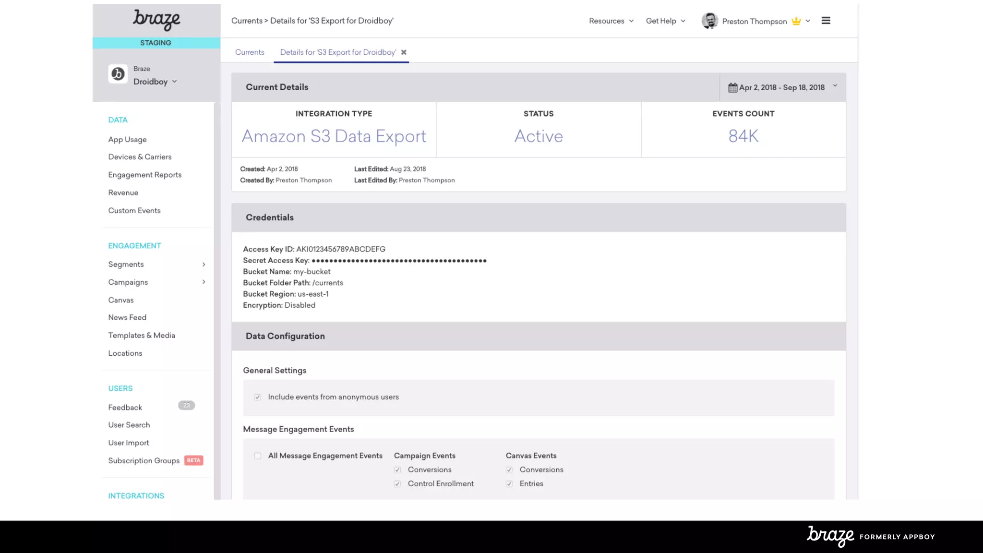Uncheck Canvas Events Entries checkbox
The height and width of the screenshot is (553, 983).
509,483
